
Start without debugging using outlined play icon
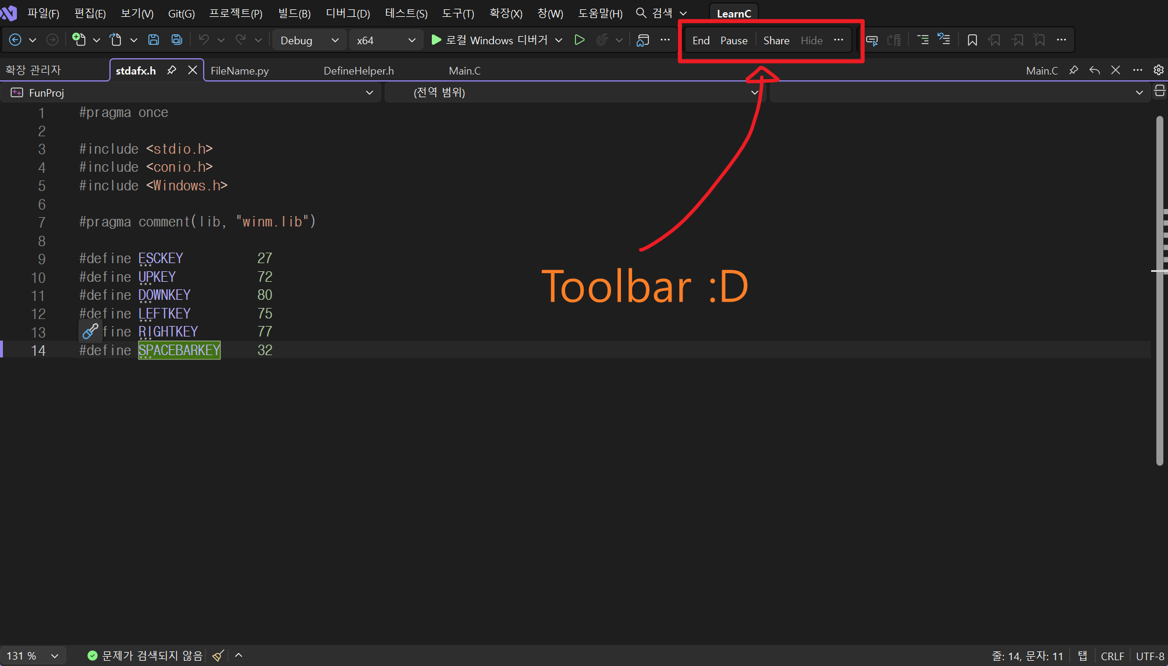(x=579, y=40)
